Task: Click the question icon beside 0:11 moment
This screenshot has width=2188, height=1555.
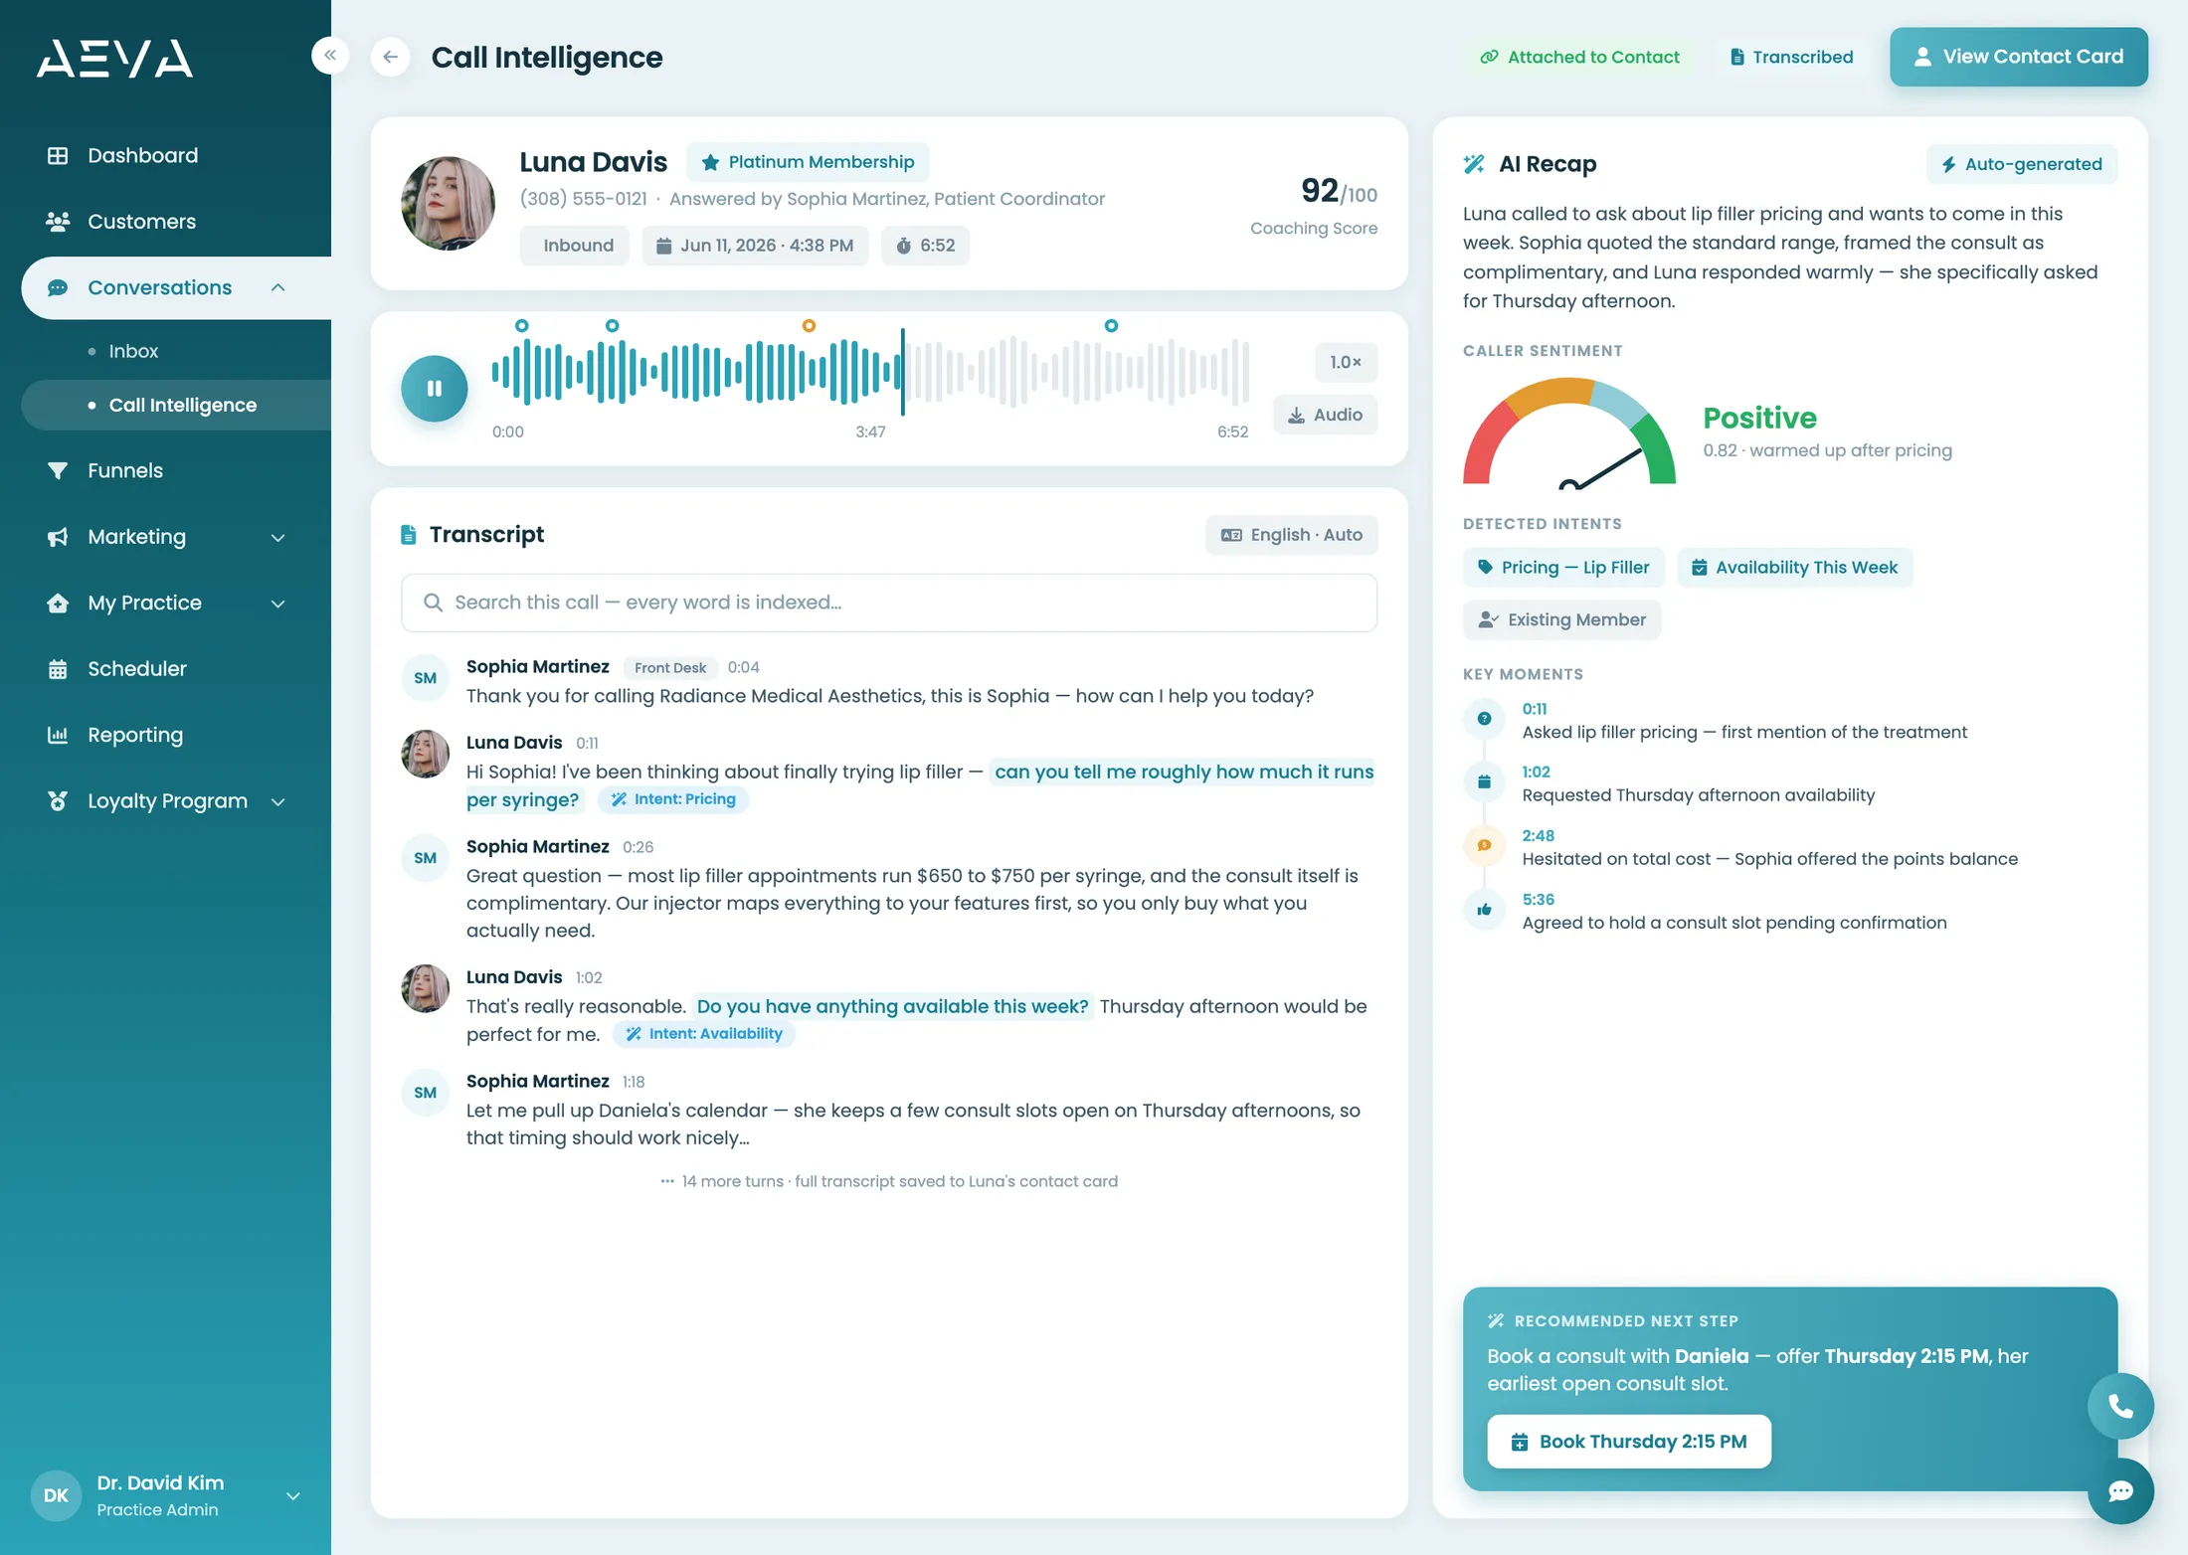Action: coord(1484,719)
